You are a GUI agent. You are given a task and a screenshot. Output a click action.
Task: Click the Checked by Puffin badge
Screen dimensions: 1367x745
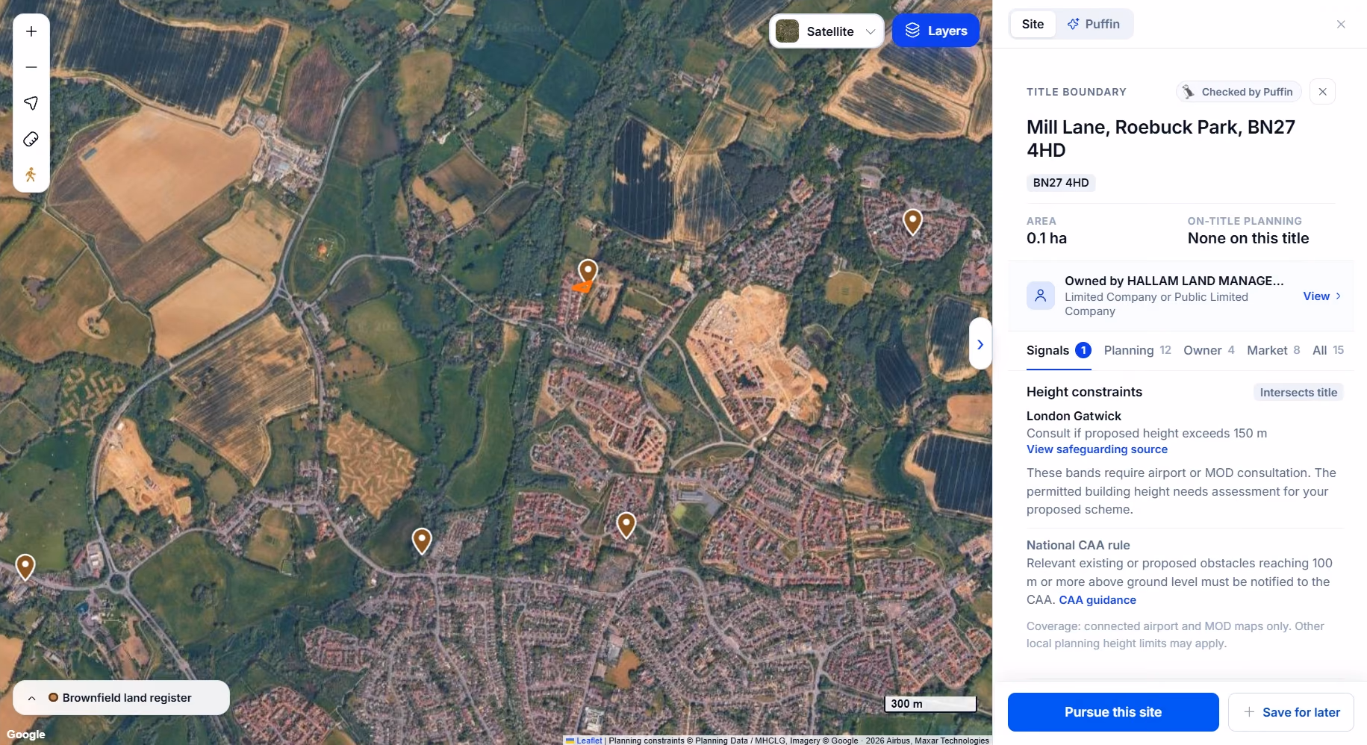pos(1239,92)
